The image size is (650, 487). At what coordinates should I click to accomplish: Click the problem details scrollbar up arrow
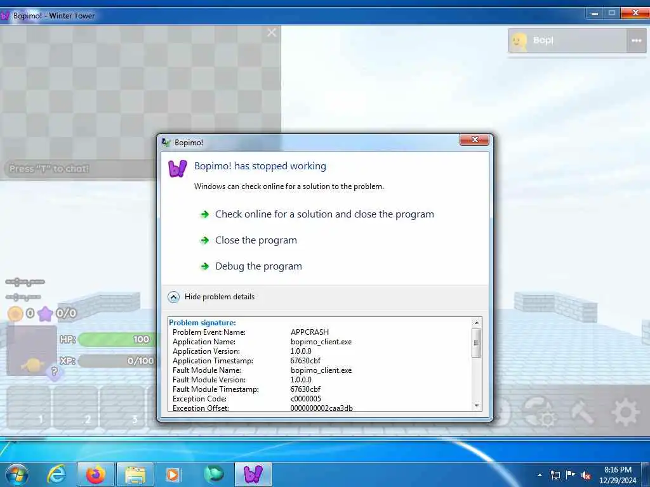(x=476, y=323)
